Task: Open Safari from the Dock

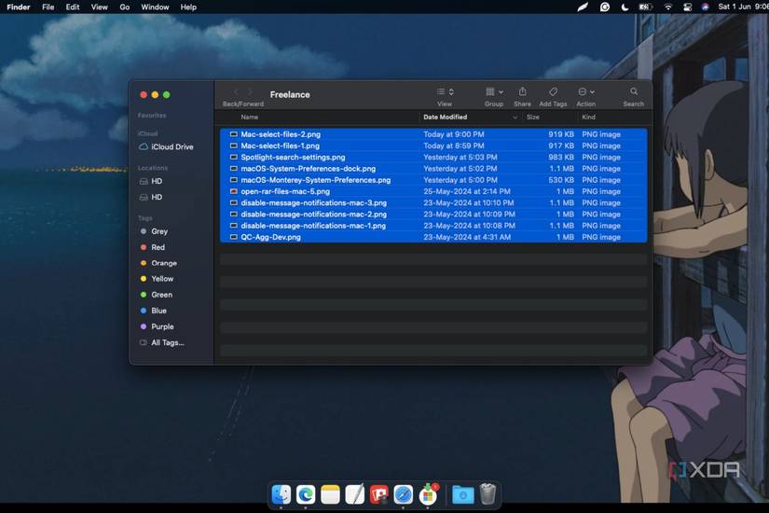Action: point(403,494)
